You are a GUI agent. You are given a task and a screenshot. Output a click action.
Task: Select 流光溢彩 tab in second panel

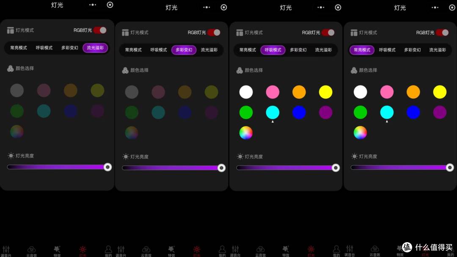click(209, 50)
